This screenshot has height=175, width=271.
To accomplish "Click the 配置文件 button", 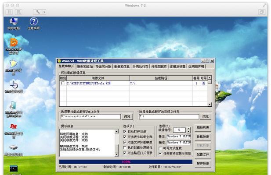I will click(203, 154).
